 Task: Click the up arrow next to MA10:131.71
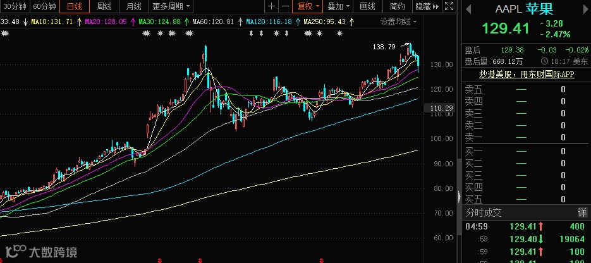(x=79, y=22)
